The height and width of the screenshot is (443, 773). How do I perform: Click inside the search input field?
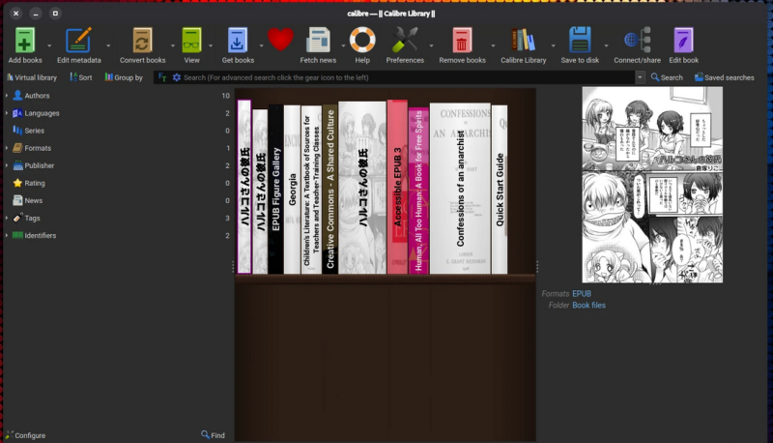(408, 77)
